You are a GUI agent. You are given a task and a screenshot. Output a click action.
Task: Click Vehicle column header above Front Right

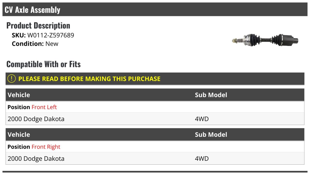[19, 134]
